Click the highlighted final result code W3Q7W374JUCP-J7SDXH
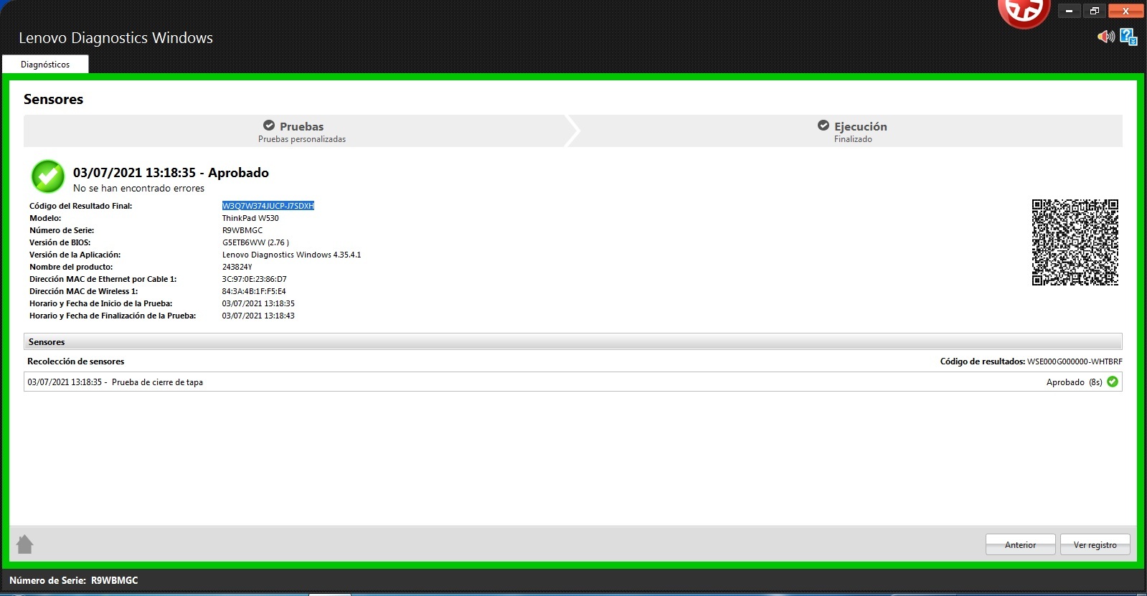 coord(268,206)
